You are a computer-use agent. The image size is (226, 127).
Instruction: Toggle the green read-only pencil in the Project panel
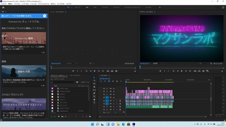52,117
